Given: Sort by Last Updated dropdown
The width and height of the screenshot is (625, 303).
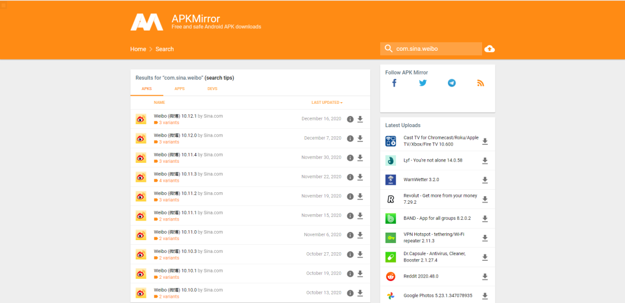Looking at the screenshot, I should [x=327, y=103].
